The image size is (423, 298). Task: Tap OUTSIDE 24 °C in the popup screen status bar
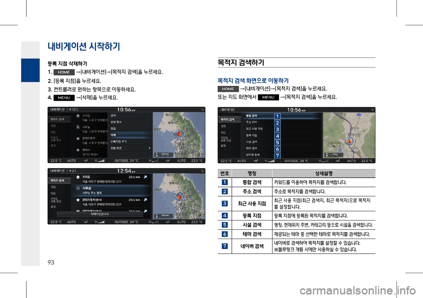[126, 161]
